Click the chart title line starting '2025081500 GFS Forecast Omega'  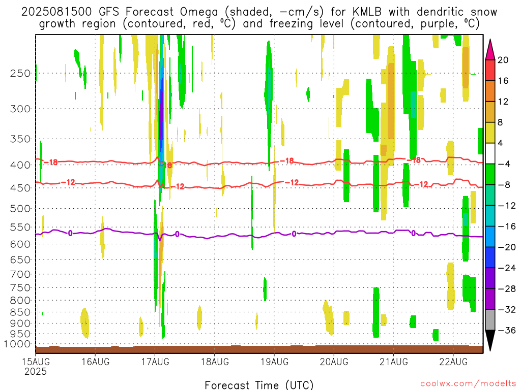coord(259,12)
